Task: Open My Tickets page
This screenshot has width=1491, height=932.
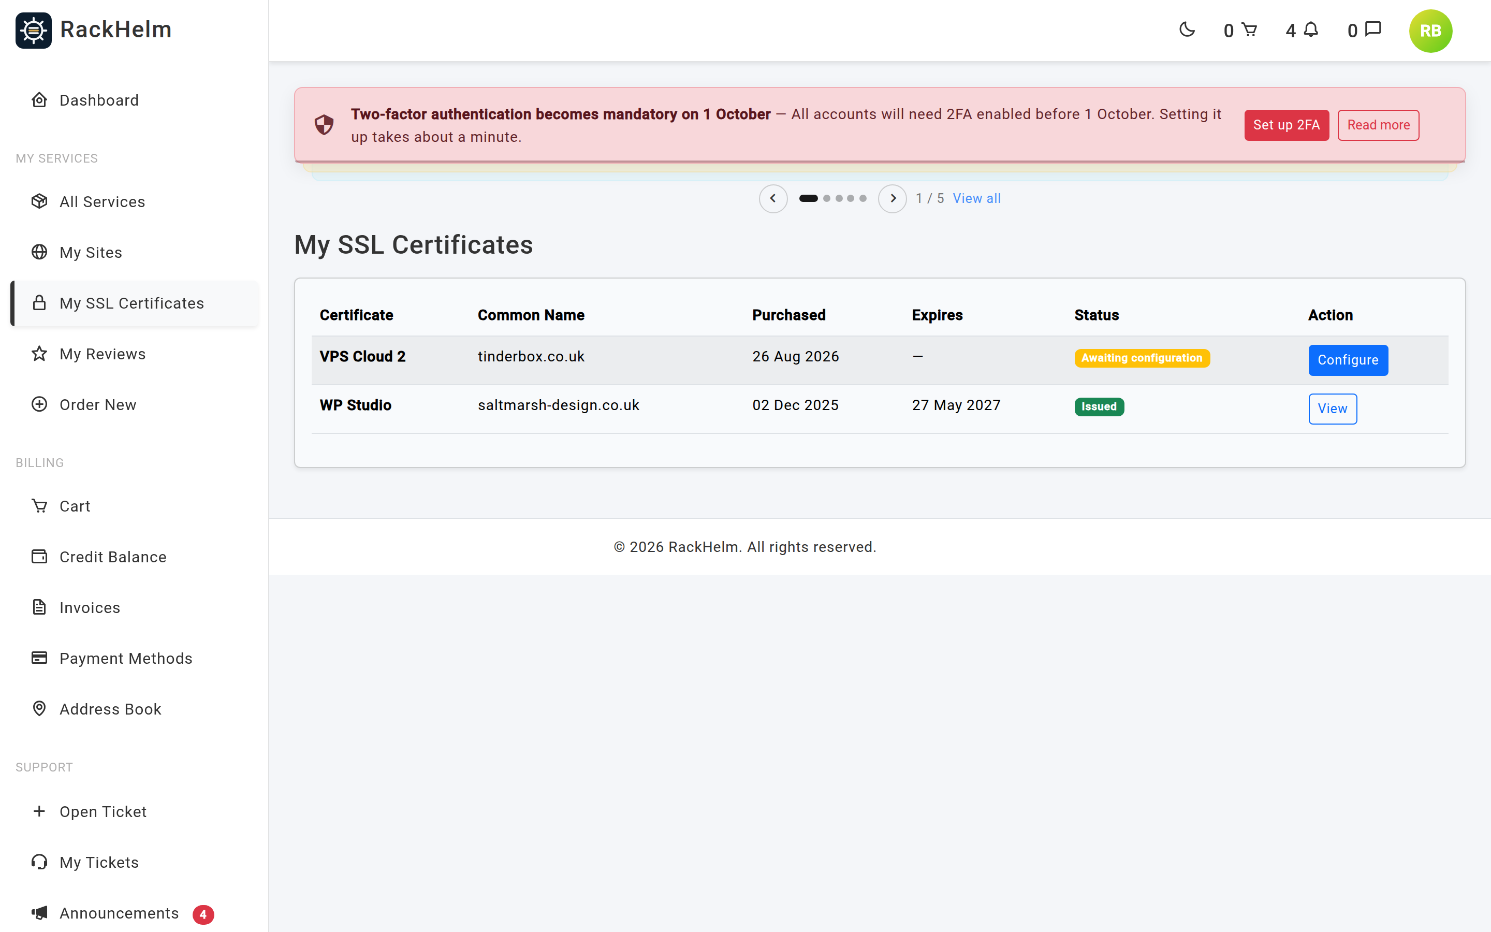Action: tap(134, 862)
